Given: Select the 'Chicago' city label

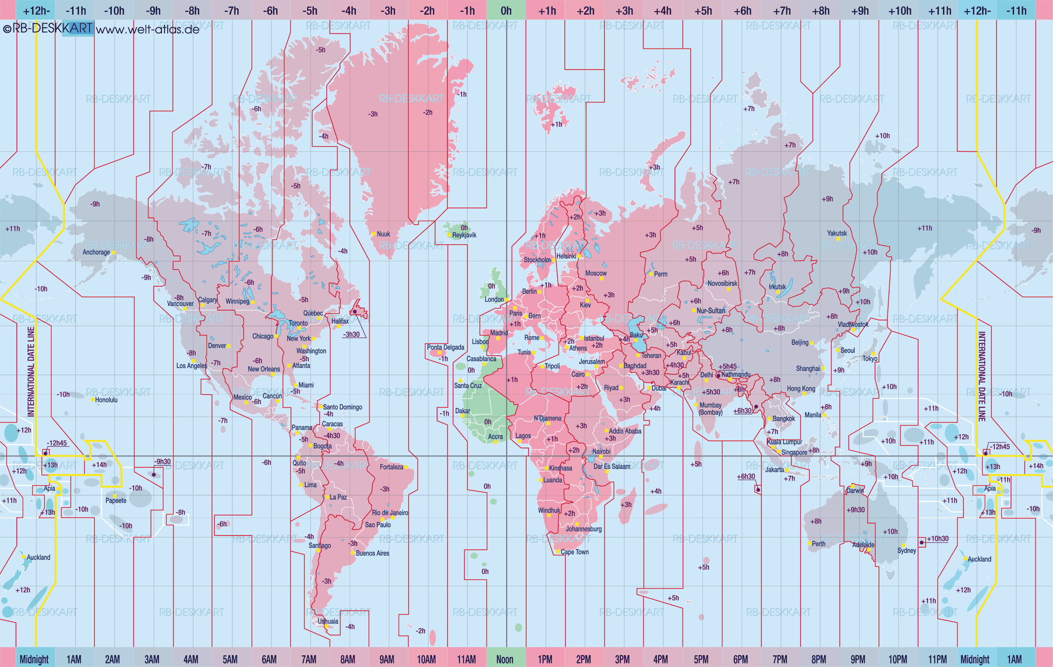Looking at the screenshot, I should [263, 336].
